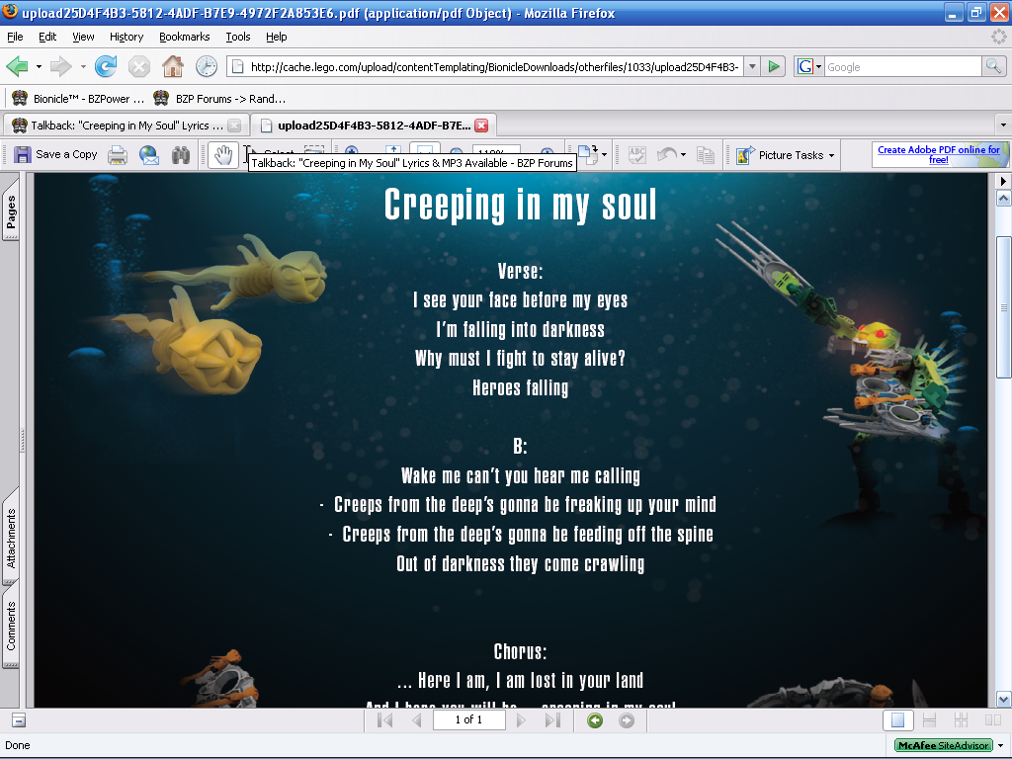Open the Back history dropdown
Image resolution: width=1012 pixels, height=759 pixels.
(x=39, y=66)
